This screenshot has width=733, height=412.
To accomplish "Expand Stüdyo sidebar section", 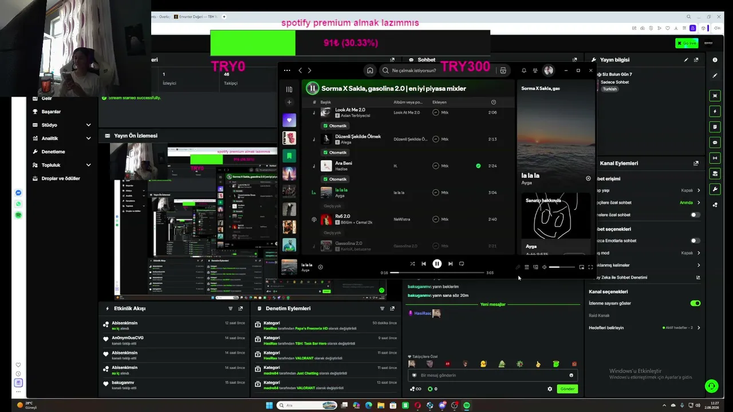I will tap(88, 125).
